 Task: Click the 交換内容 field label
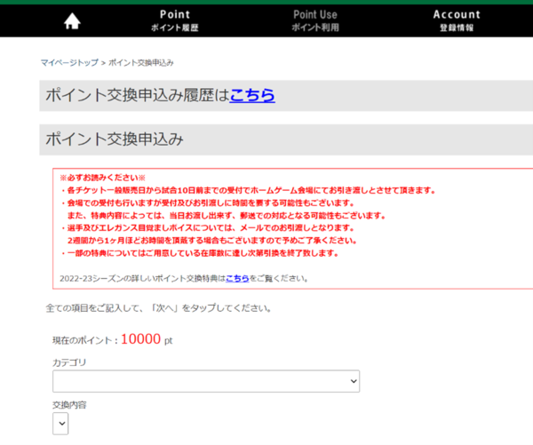click(70, 405)
